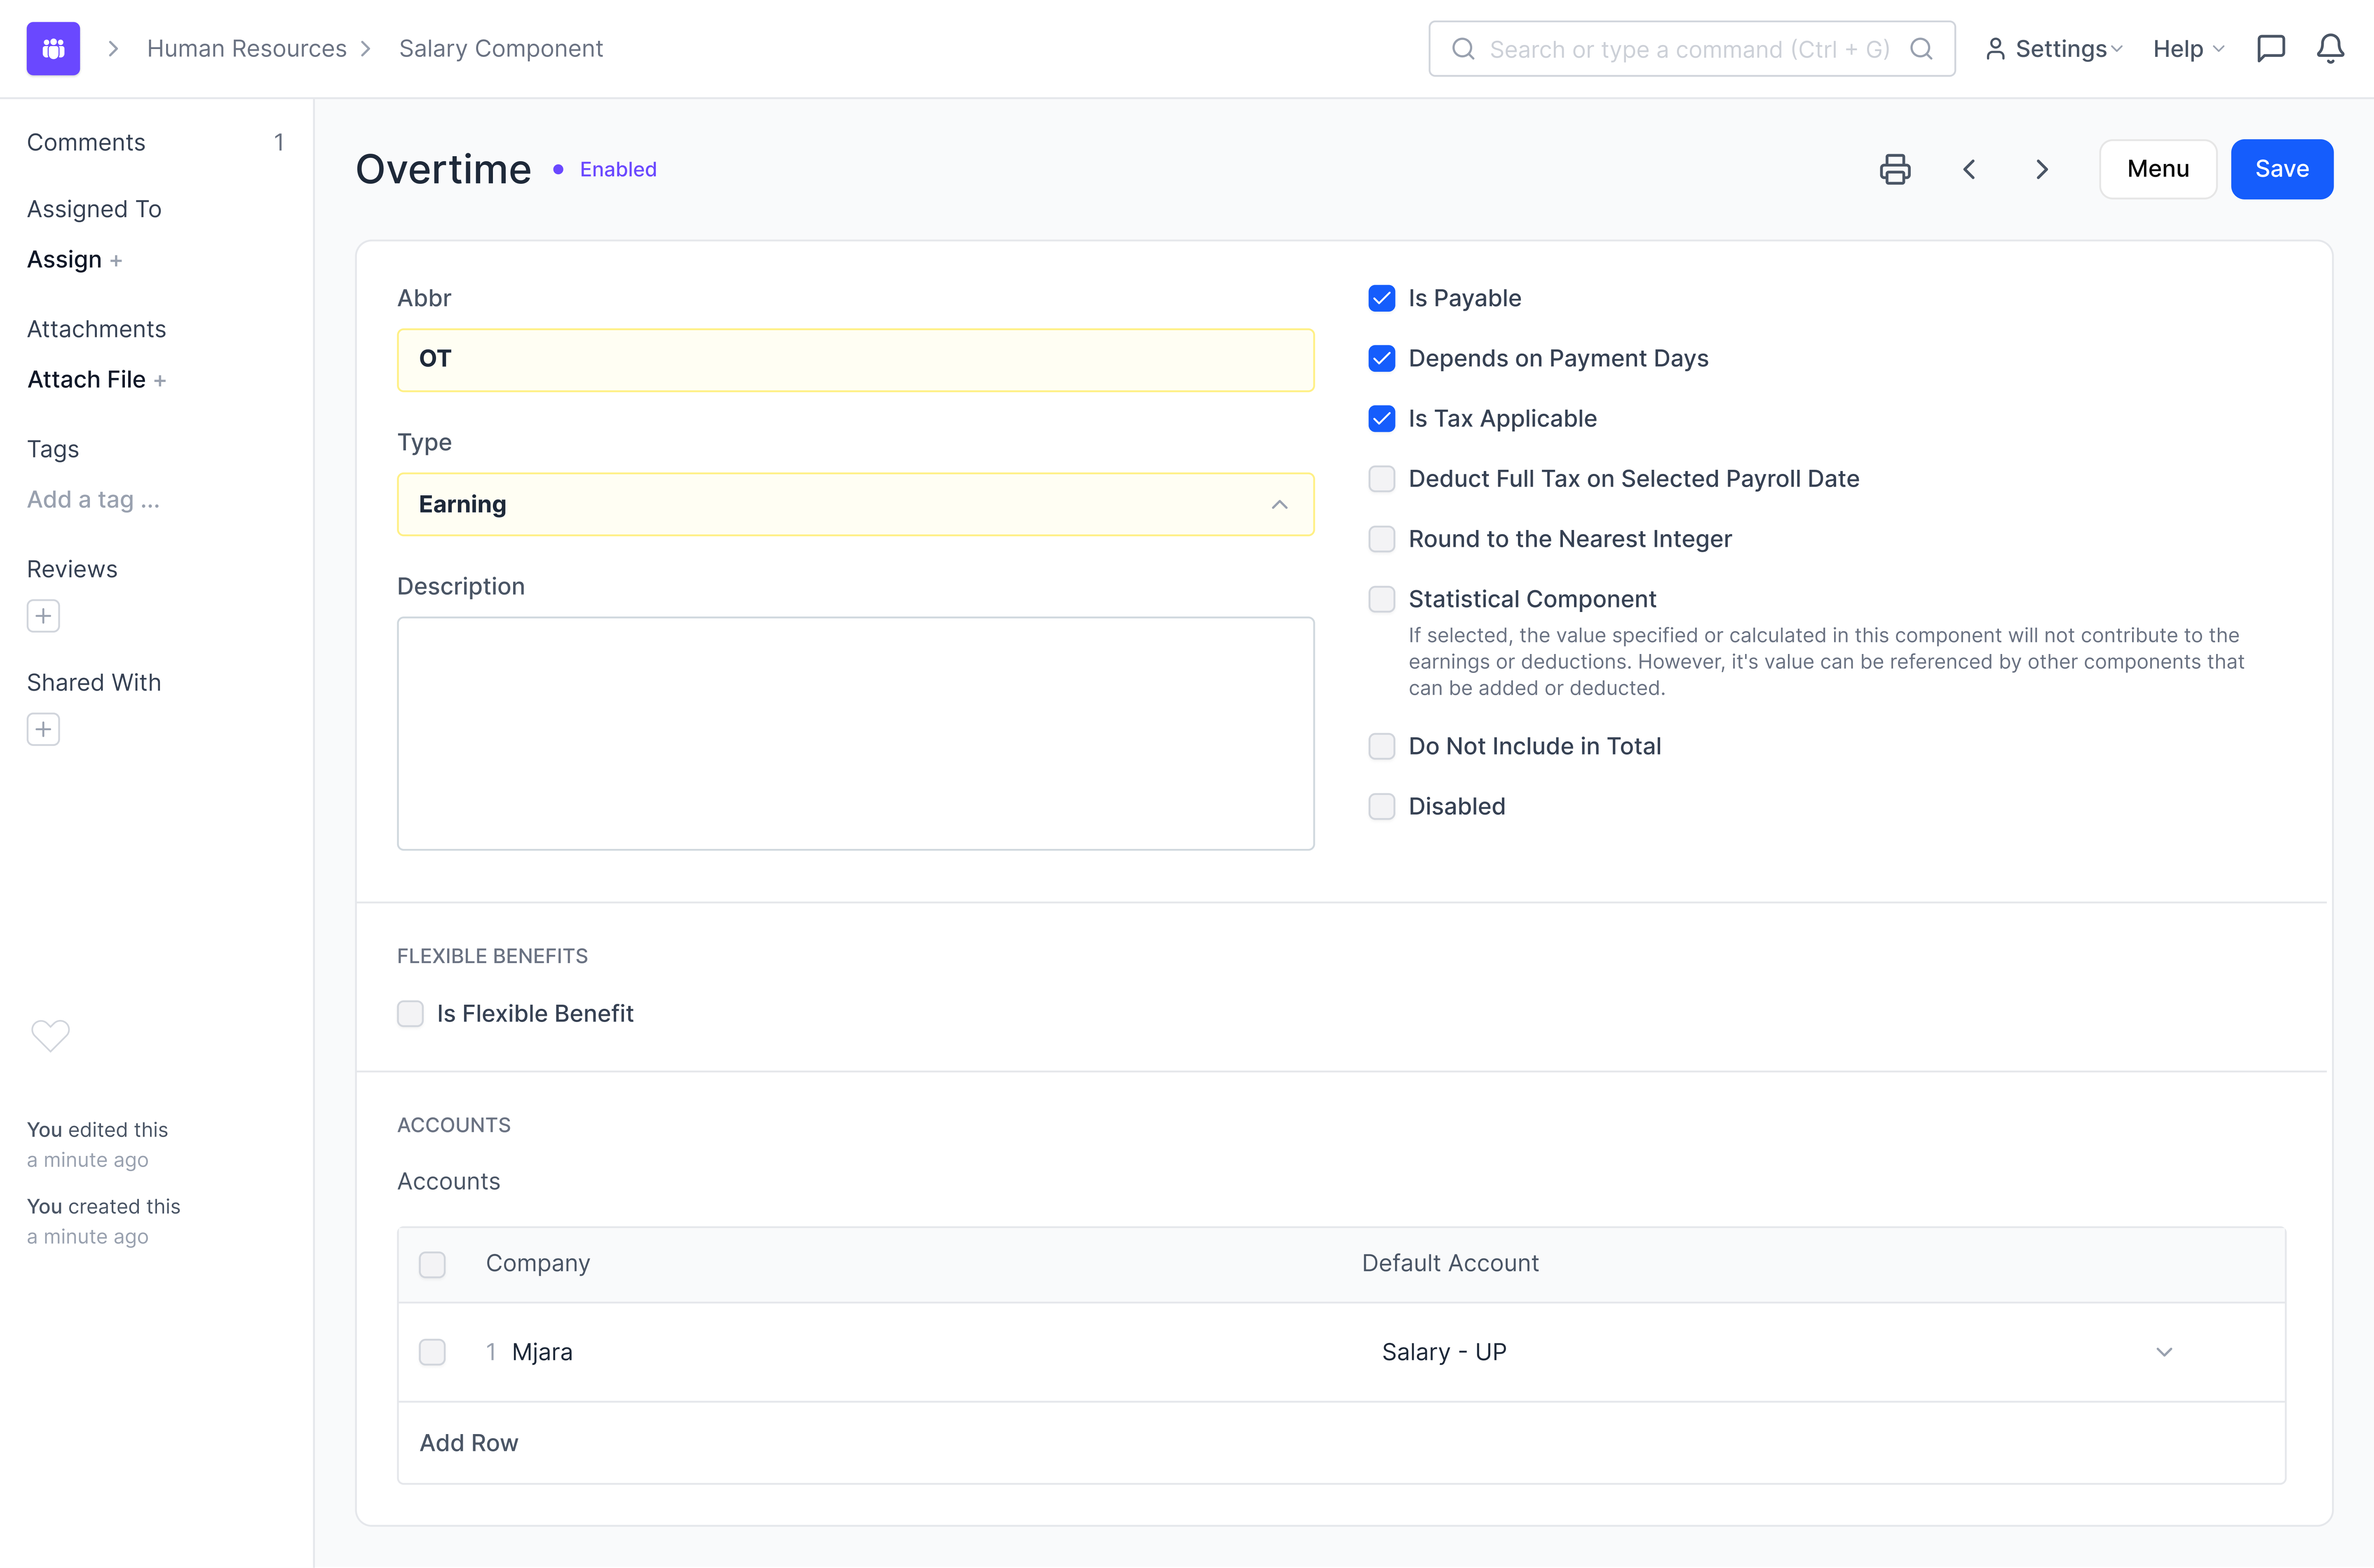
Task: Click the print icon
Action: point(1894,169)
